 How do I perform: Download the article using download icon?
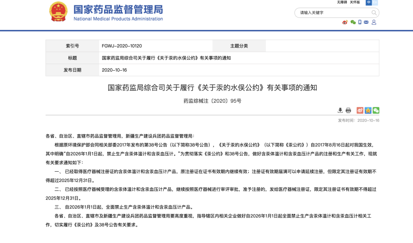(340, 110)
